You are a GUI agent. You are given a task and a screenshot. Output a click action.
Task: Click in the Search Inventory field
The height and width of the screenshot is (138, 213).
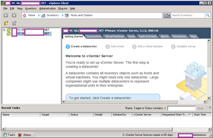click(188, 15)
